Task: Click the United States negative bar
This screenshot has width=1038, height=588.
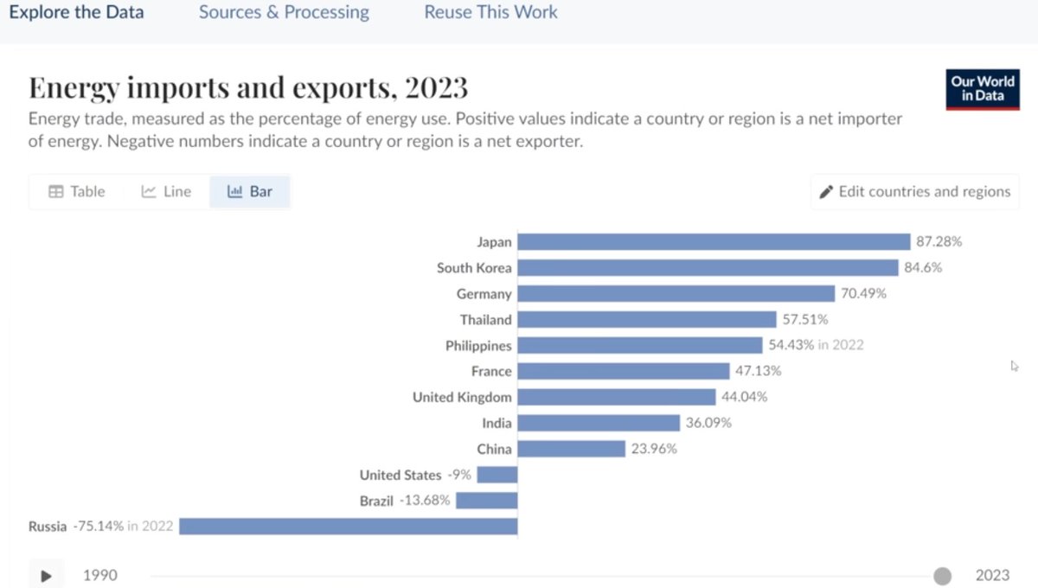Action: coord(497,475)
